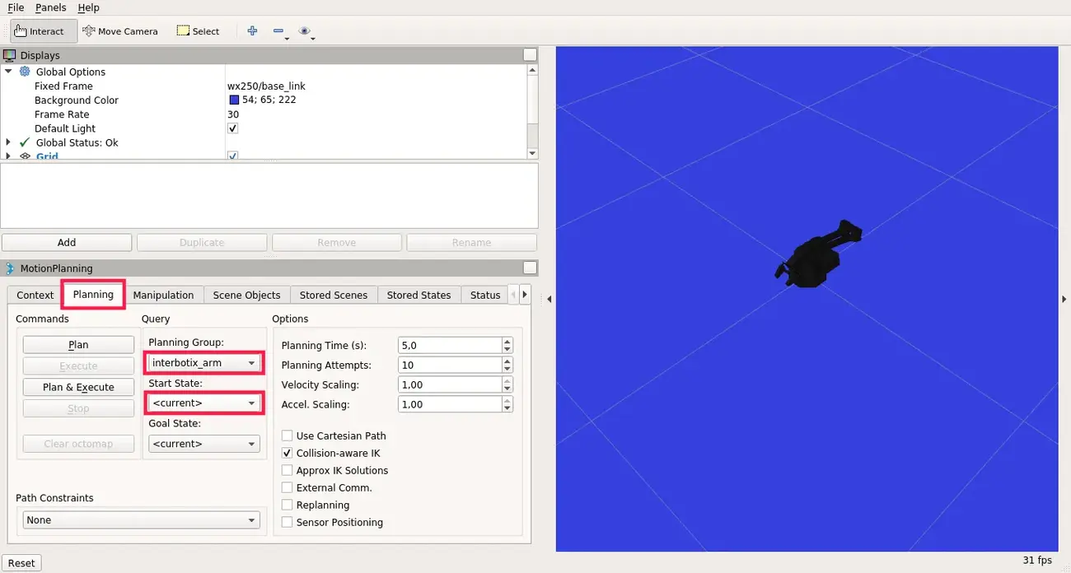Click the Displays panel icon

[x=9, y=54]
